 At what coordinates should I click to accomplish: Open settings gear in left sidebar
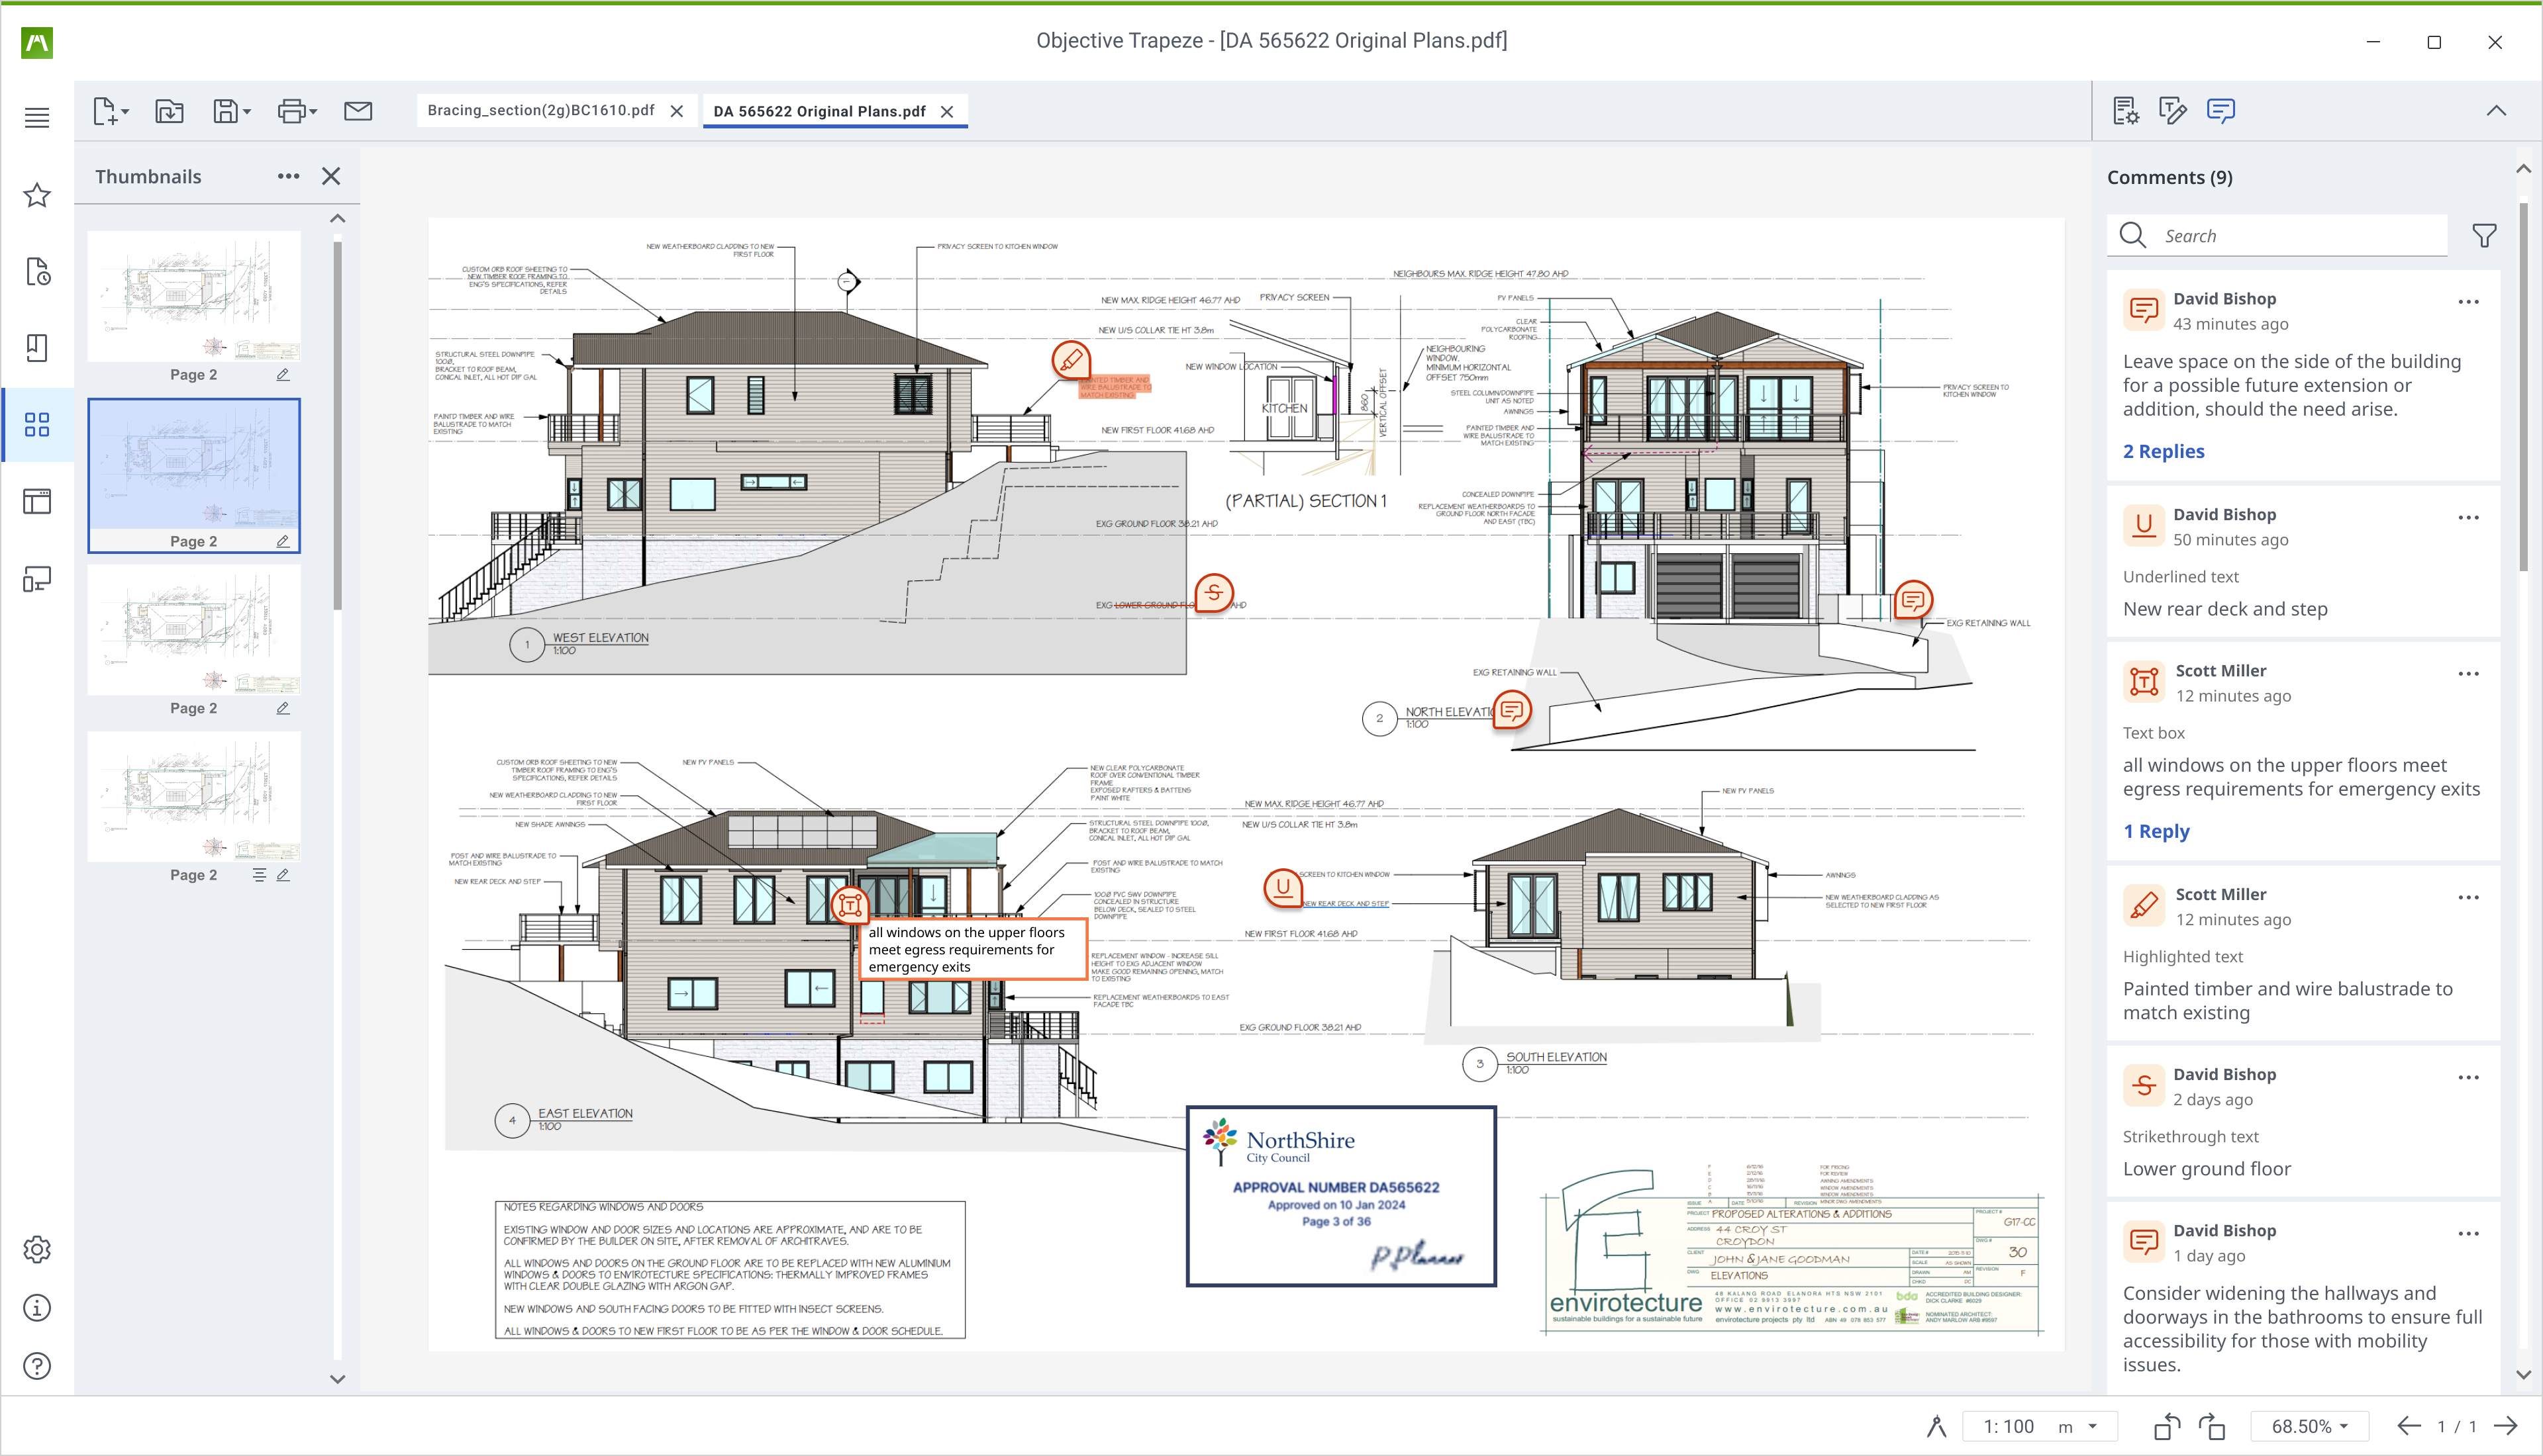point(37,1249)
